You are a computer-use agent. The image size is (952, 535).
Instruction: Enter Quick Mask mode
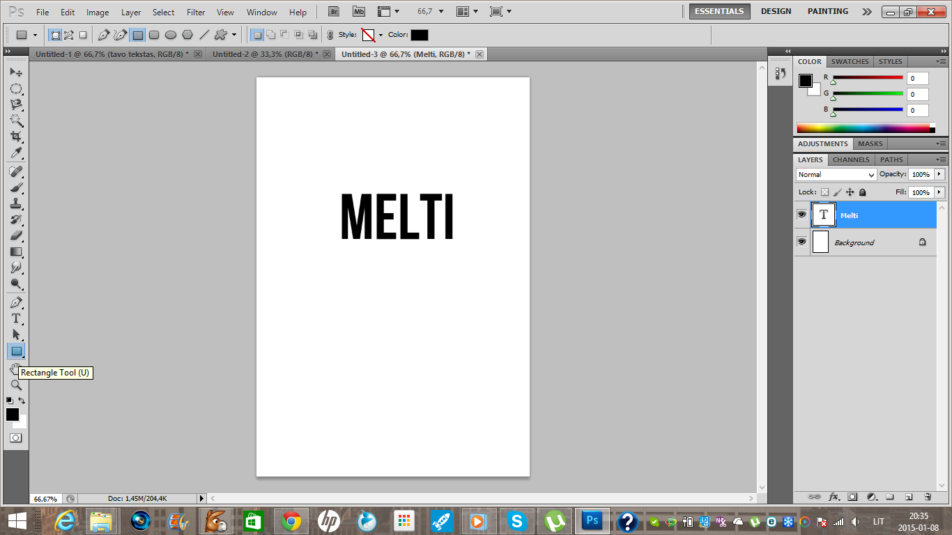tap(16, 438)
